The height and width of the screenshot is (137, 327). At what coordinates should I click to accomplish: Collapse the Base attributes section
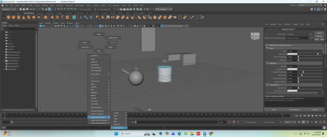tap(267, 48)
